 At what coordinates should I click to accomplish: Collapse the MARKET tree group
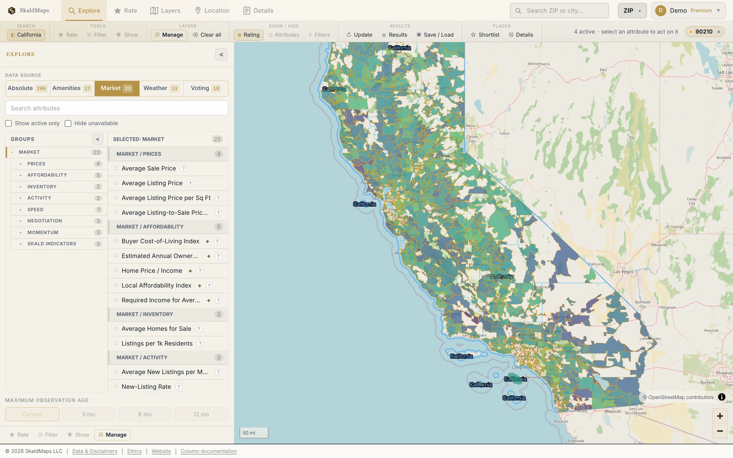click(x=12, y=152)
